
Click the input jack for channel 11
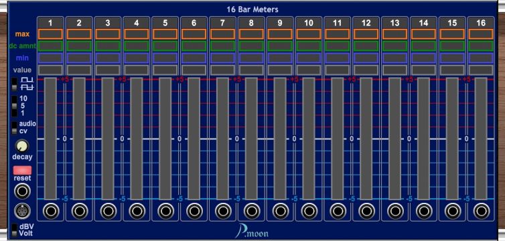tap(338, 212)
